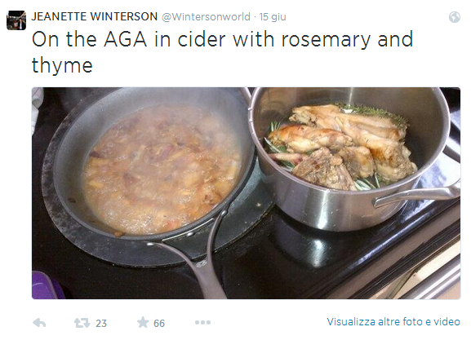Image resolution: width=471 pixels, height=340 pixels.
Task: Click the frying pan with cider sauce in photo
Action: pos(153,168)
